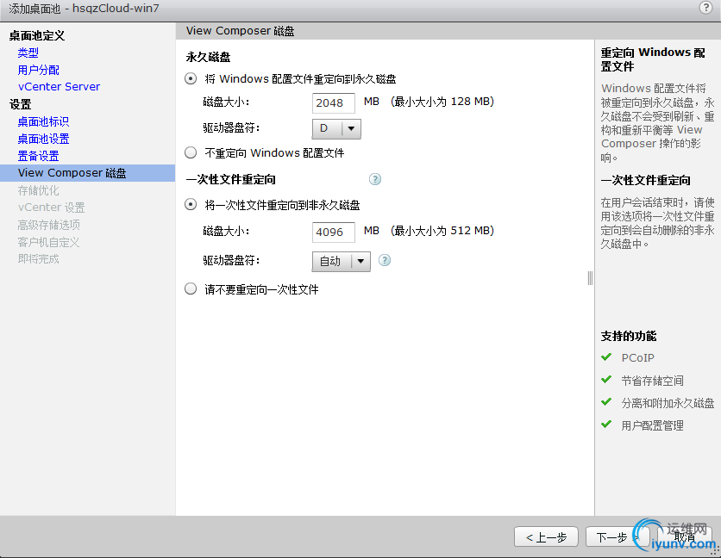
Task: Click the text (最小大小为 512 MB)
Action: click(442, 231)
